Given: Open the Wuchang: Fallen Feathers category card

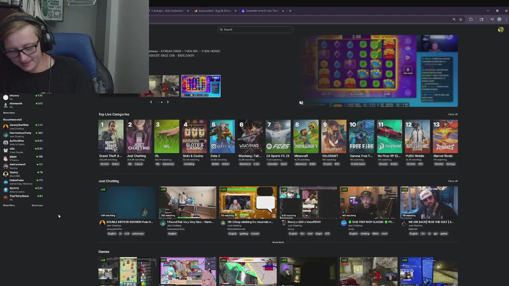Looking at the screenshot, I should [250, 137].
